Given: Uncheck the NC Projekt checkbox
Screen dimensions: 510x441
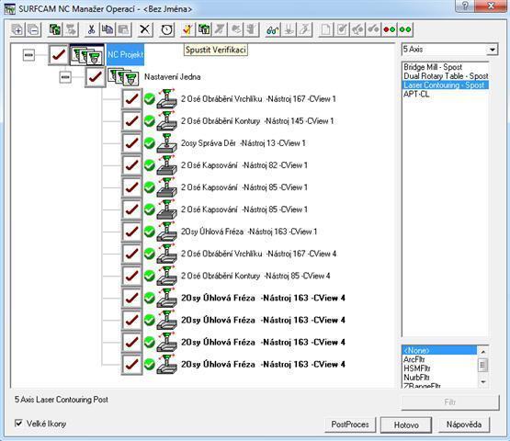Looking at the screenshot, I should coord(59,55).
